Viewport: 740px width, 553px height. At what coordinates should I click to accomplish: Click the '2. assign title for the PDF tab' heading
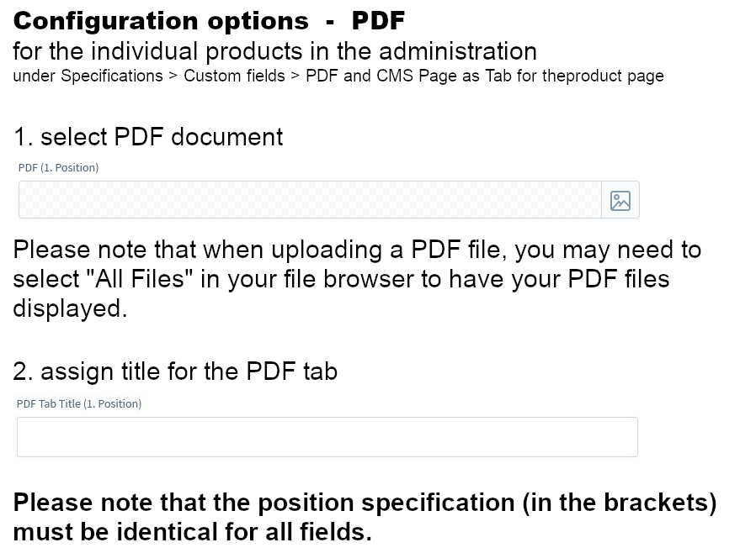175,371
